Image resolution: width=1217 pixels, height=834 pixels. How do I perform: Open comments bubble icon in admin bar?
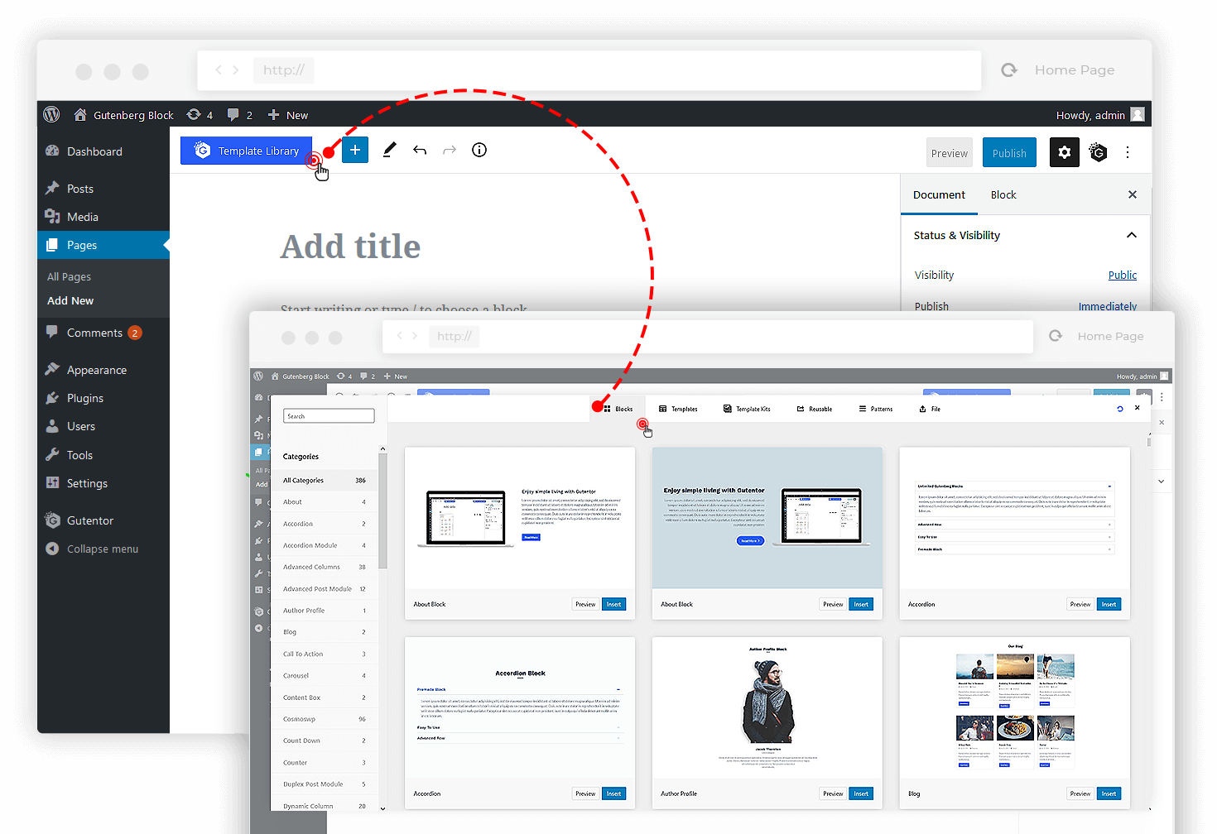point(233,115)
